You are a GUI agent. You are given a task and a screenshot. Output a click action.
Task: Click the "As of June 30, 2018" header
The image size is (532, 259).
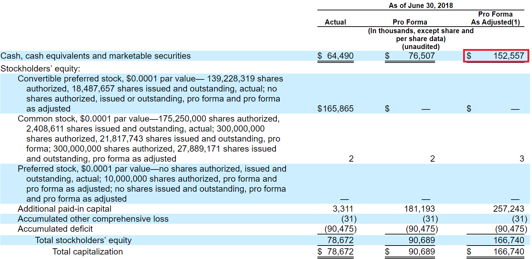point(421,6)
